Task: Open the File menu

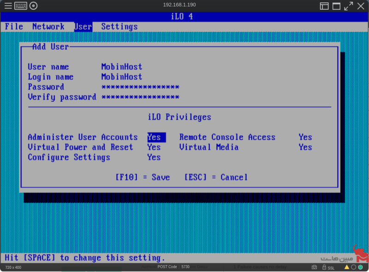Action: pos(14,27)
